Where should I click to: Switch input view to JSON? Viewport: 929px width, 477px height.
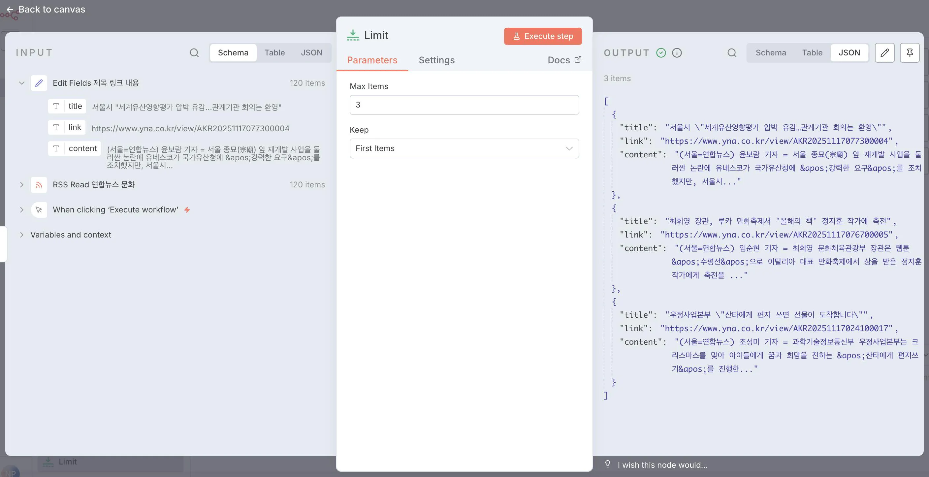(x=311, y=53)
